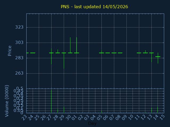The width and height of the screenshot is (170, 127).
Task: Click day label 03 on the x-axis
Action: pyautogui.click(x=87, y=117)
